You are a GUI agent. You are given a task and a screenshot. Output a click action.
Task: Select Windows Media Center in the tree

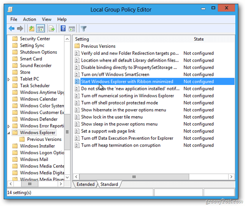[42, 166]
